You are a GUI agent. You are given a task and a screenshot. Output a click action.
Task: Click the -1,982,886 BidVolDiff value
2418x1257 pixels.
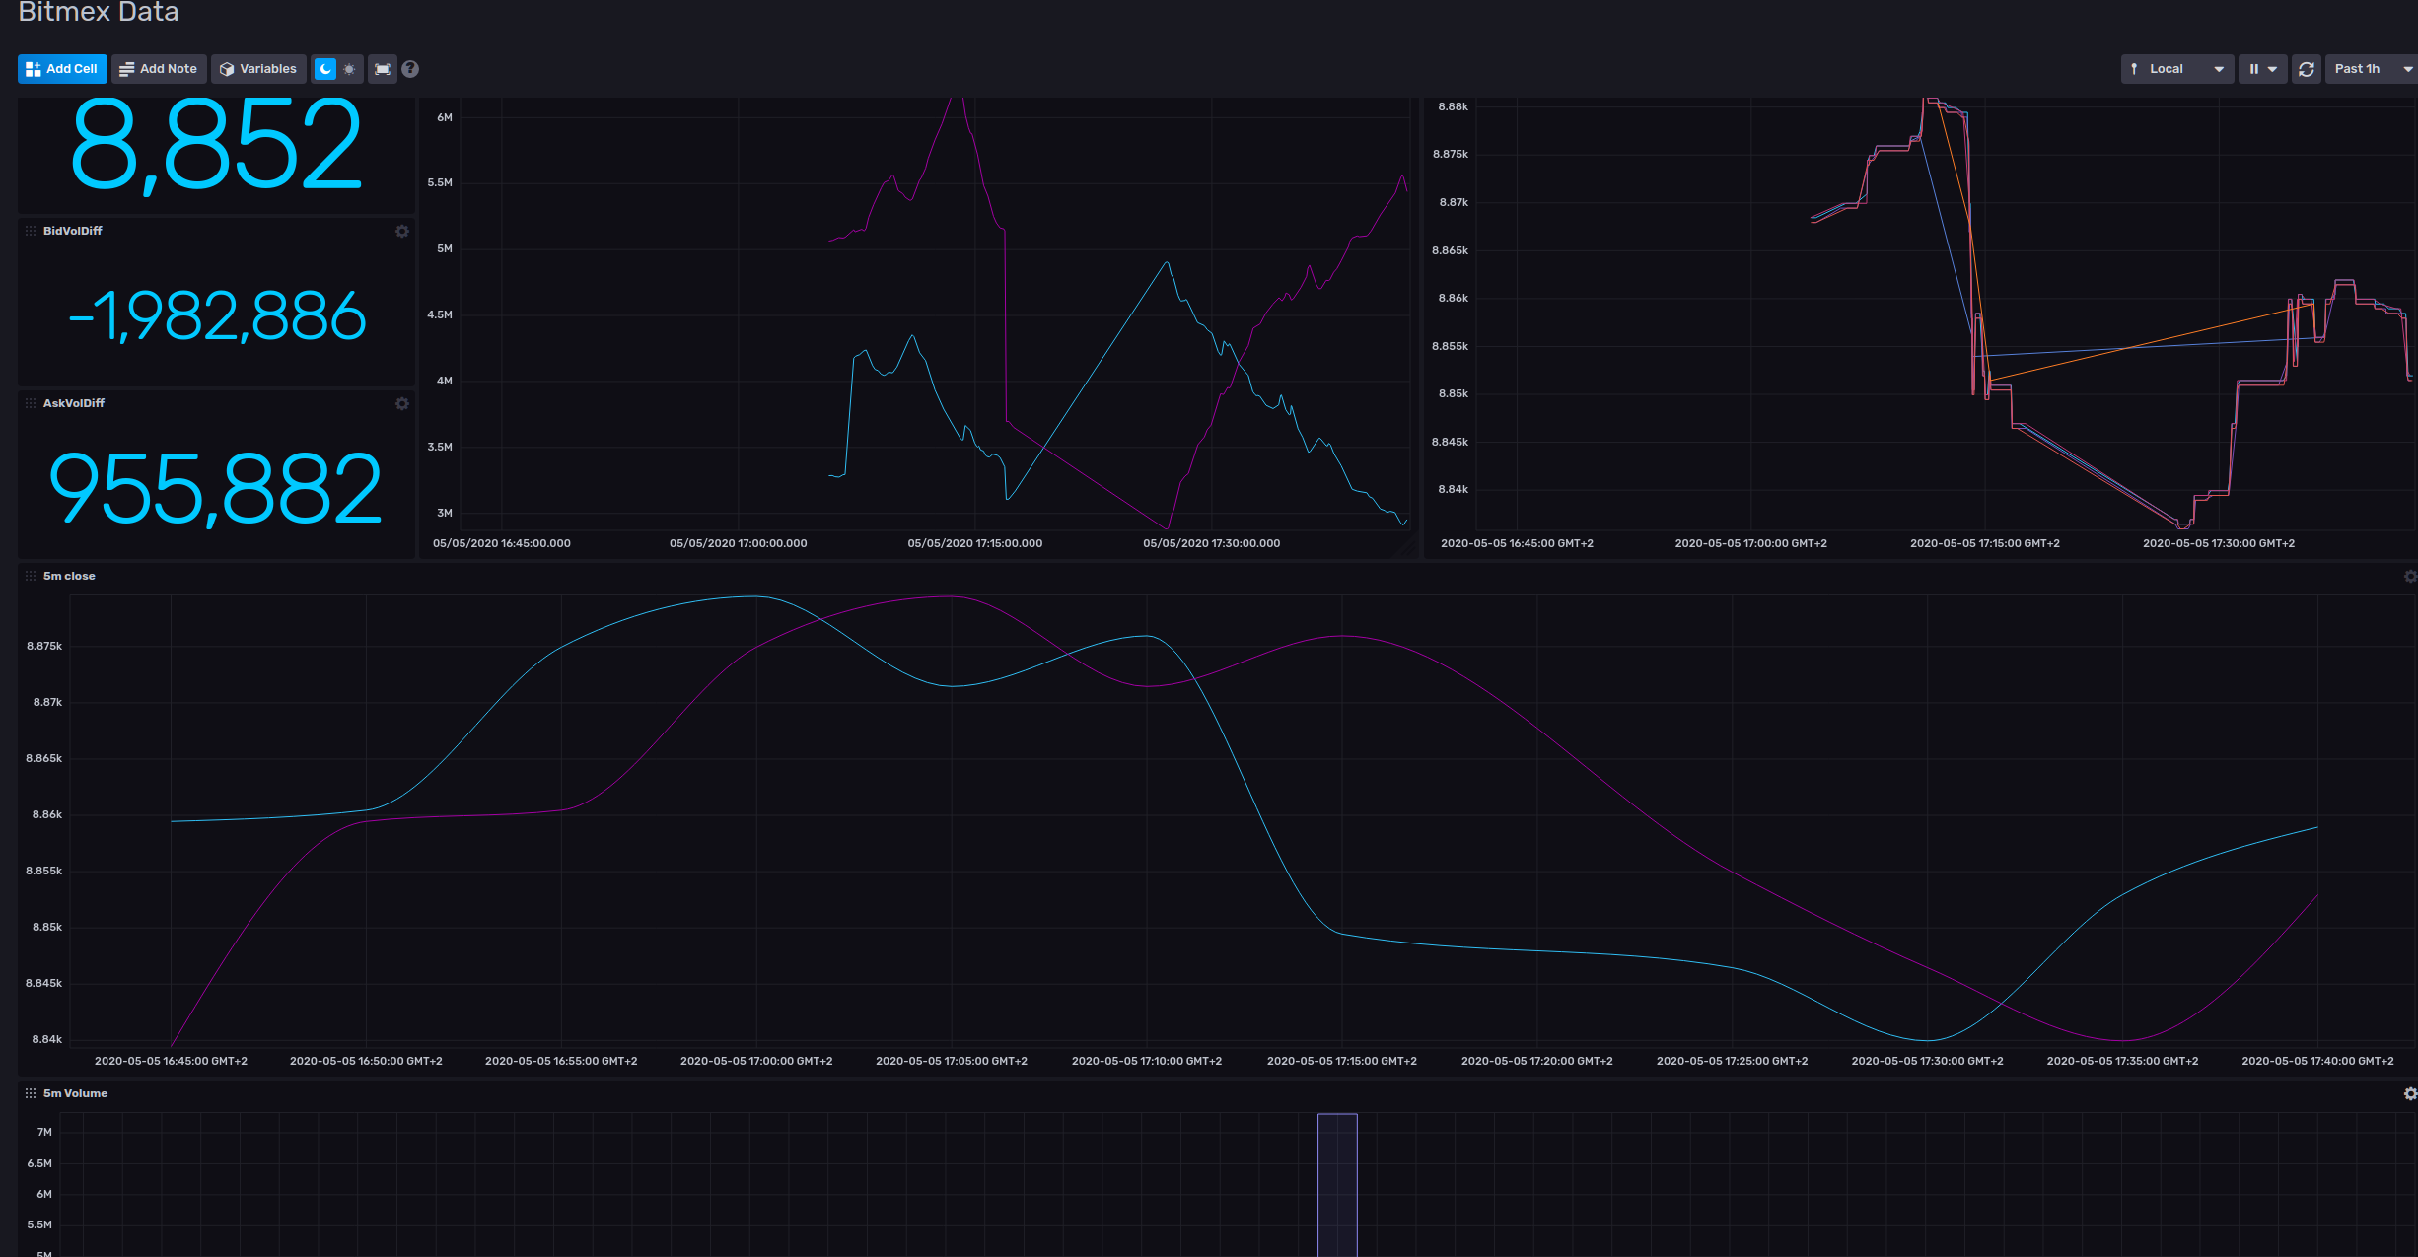tap(217, 316)
